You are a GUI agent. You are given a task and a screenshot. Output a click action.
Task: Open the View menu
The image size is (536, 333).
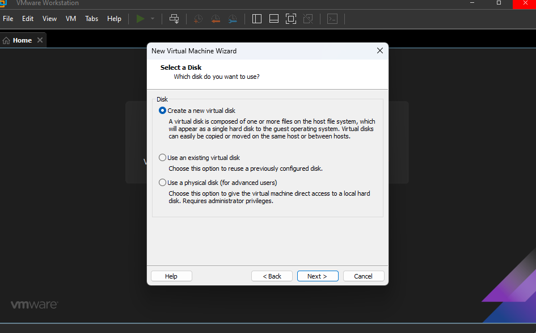pyautogui.click(x=49, y=19)
